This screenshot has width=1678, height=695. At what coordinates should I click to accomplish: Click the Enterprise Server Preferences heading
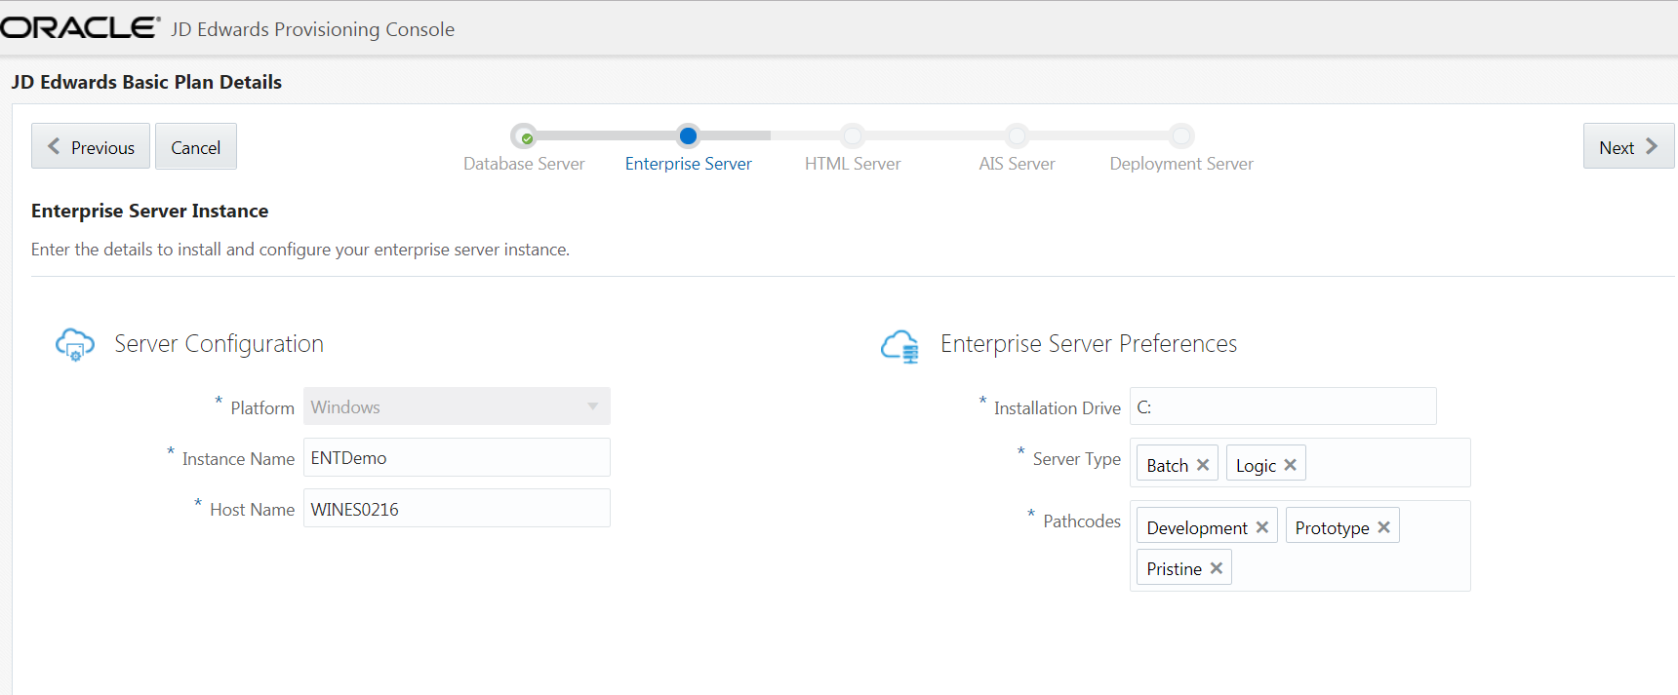[x=1089, y=344]
